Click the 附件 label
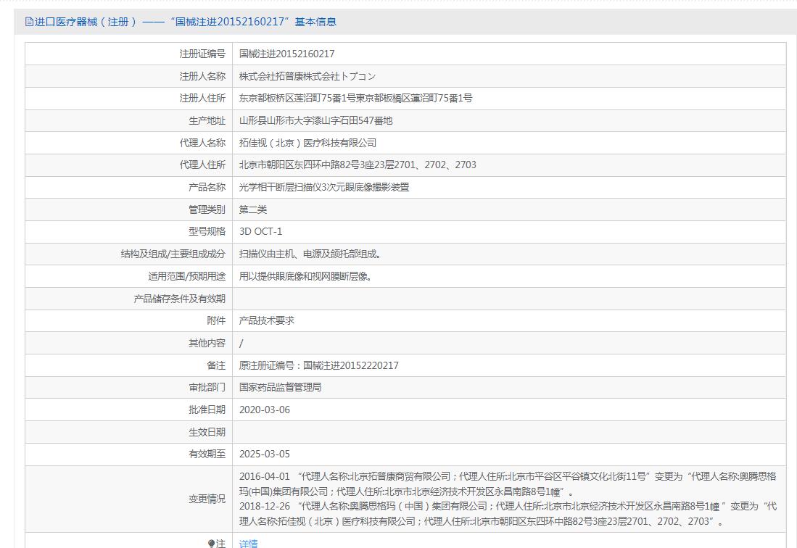Image resolution: width=797 pixels, height=548 pixels. click(x=216, y=320)
